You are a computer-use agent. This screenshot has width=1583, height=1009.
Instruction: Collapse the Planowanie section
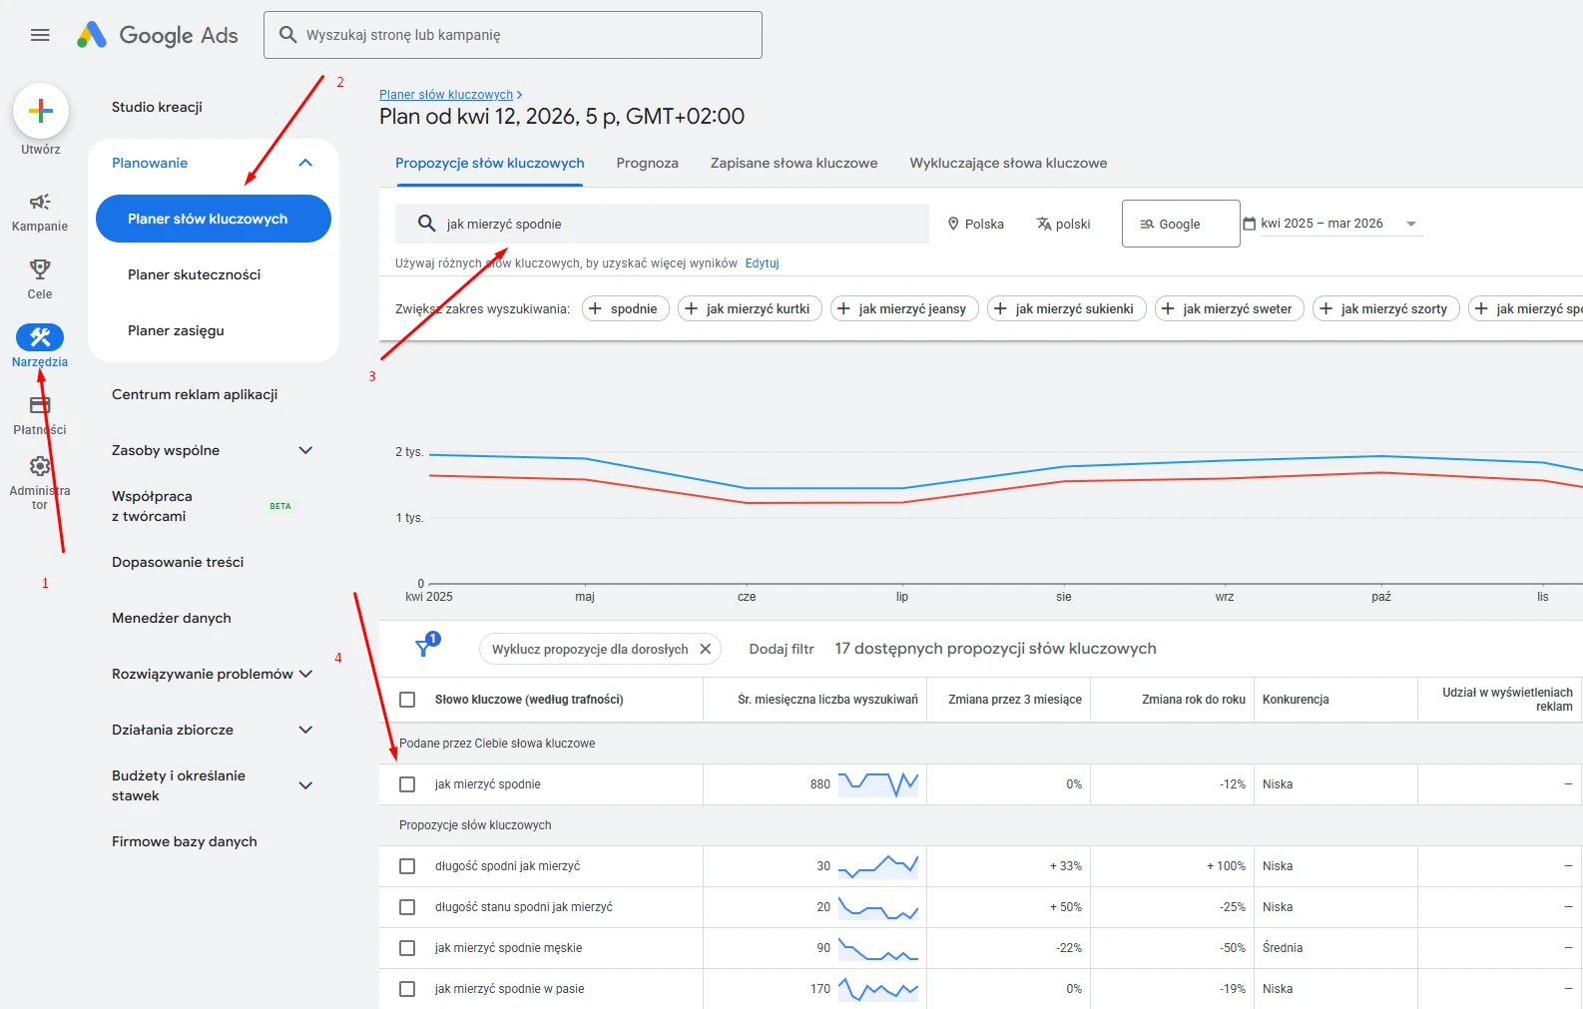(305, 163)
